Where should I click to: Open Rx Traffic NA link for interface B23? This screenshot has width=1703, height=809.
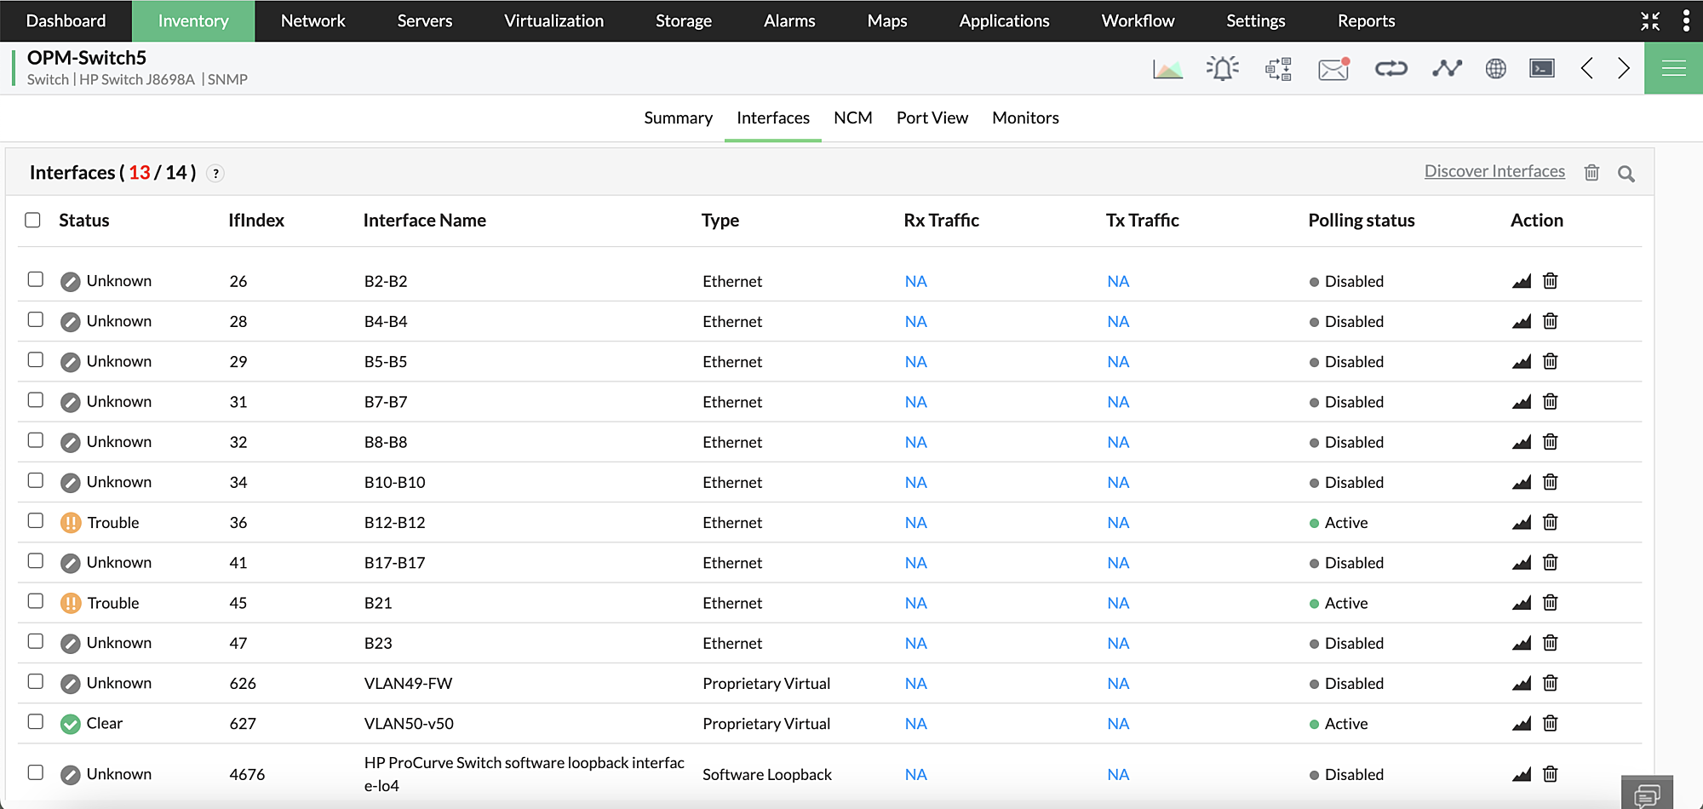tap(915, 643)
